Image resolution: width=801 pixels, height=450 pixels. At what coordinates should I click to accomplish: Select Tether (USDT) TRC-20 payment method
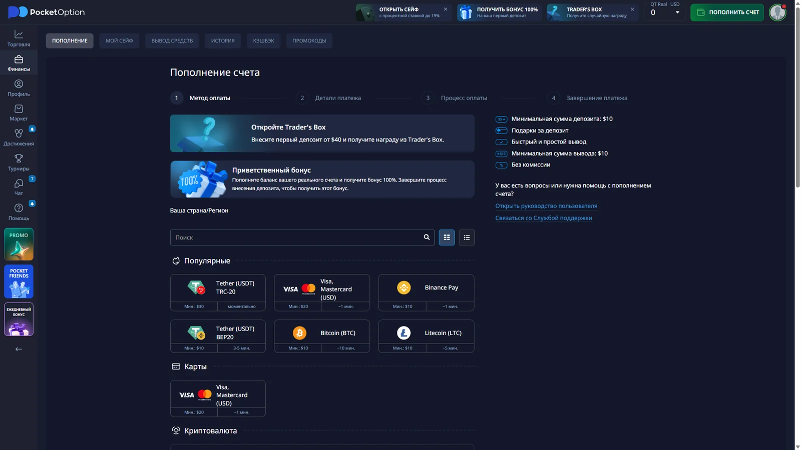tap(218, 292)
